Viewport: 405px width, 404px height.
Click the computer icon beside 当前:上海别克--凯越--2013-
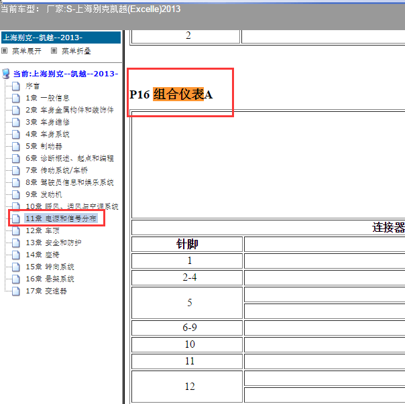click(x=6, y=74)
